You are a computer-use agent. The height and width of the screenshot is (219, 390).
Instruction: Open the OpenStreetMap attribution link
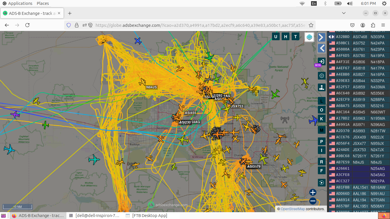293,209
